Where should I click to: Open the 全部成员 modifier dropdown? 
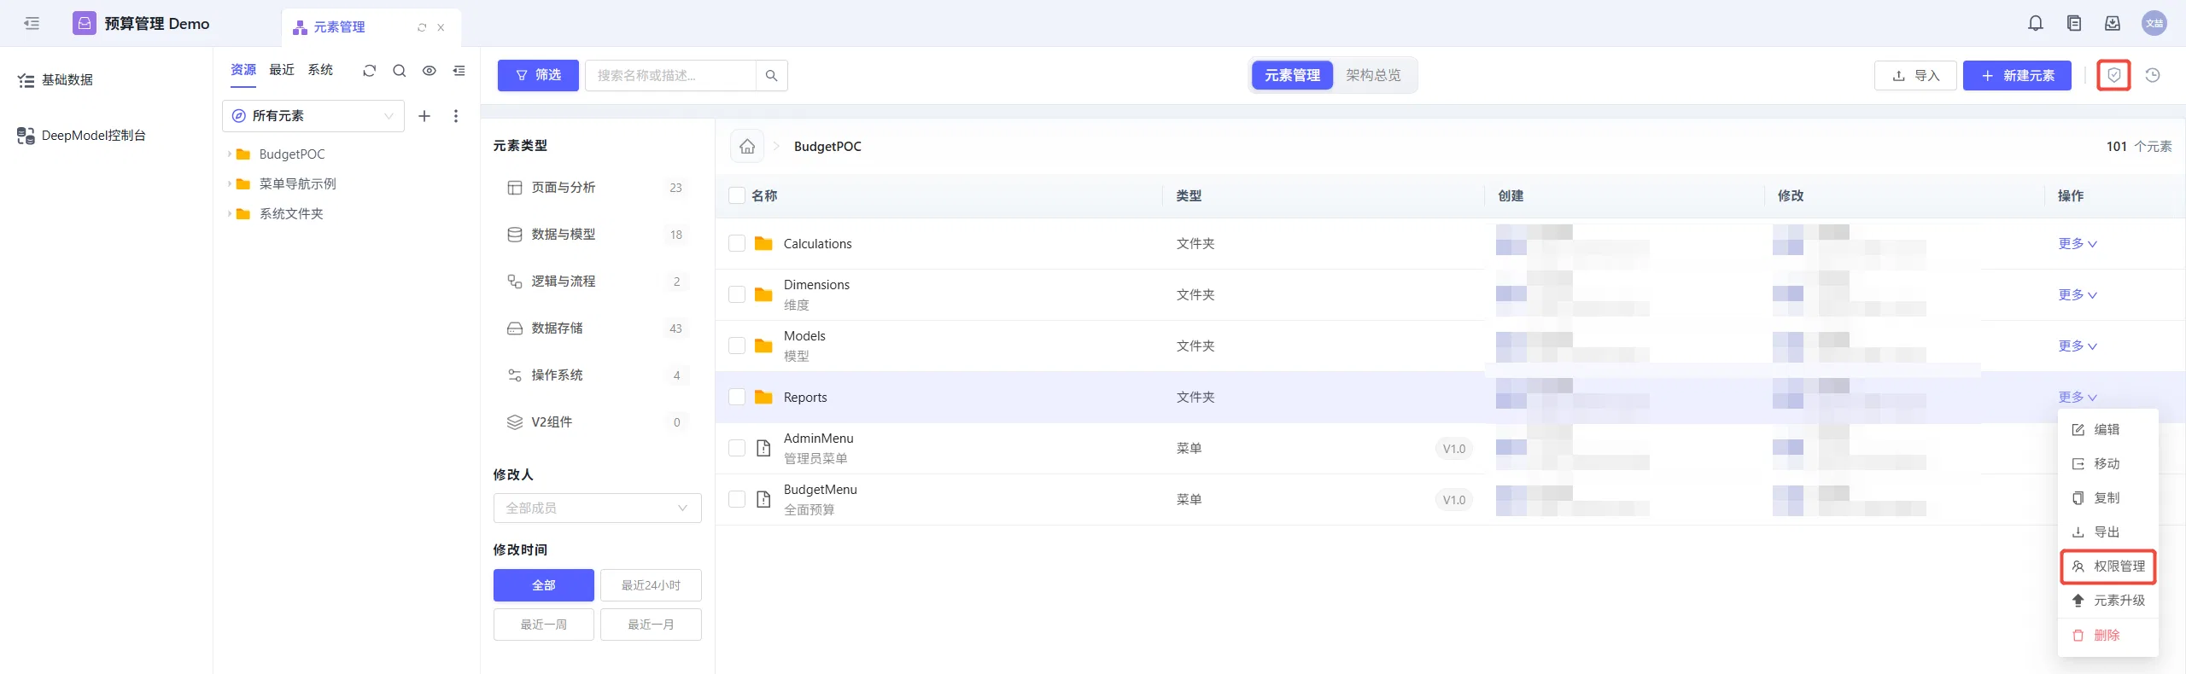pos(597,508)
